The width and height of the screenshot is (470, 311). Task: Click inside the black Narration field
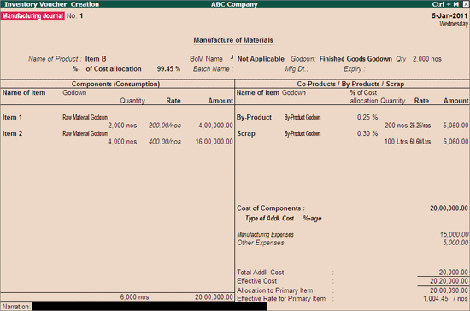tap(150, 307)
